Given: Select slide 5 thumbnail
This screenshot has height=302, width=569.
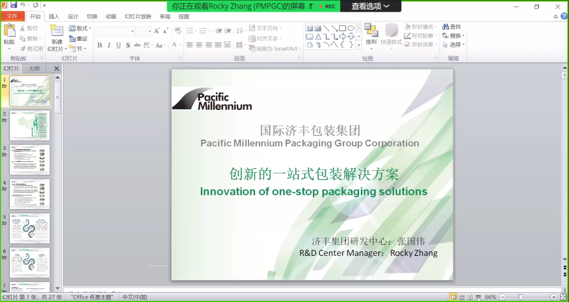Looking at the screenshot, I should coord(29,228).
